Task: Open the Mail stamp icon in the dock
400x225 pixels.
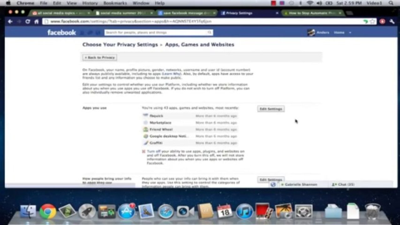Action: 146,212
